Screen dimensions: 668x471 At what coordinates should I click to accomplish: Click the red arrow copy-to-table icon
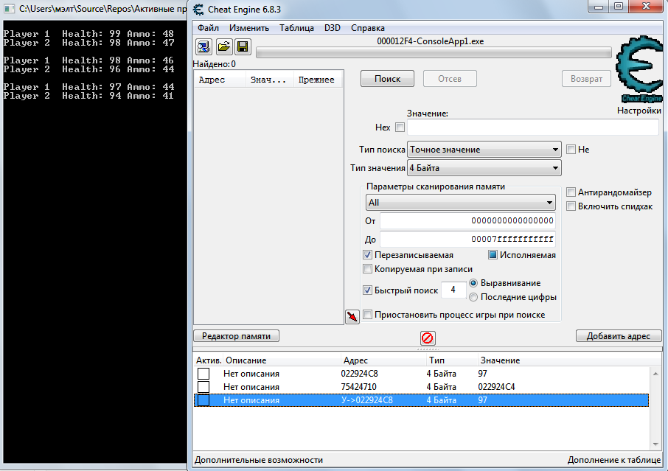(x=352, y=316)
